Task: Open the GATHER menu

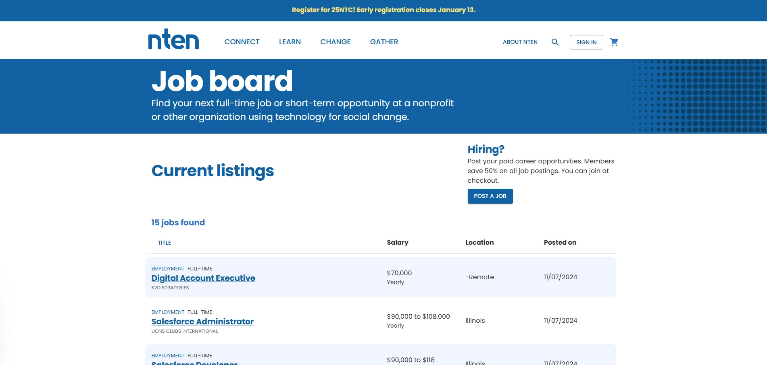Action: [384, 42]
